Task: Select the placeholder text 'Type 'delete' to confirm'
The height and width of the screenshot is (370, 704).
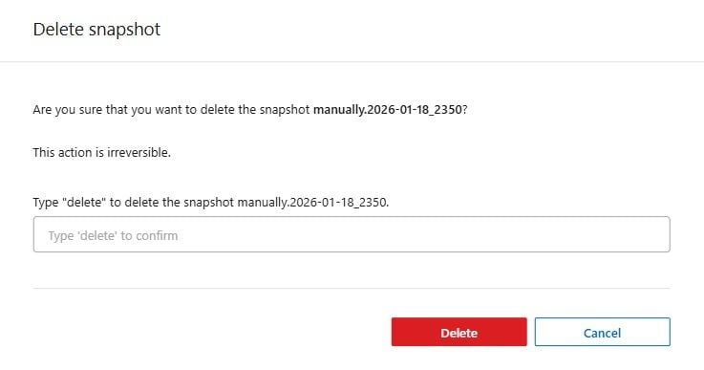Action: [113, 235]
